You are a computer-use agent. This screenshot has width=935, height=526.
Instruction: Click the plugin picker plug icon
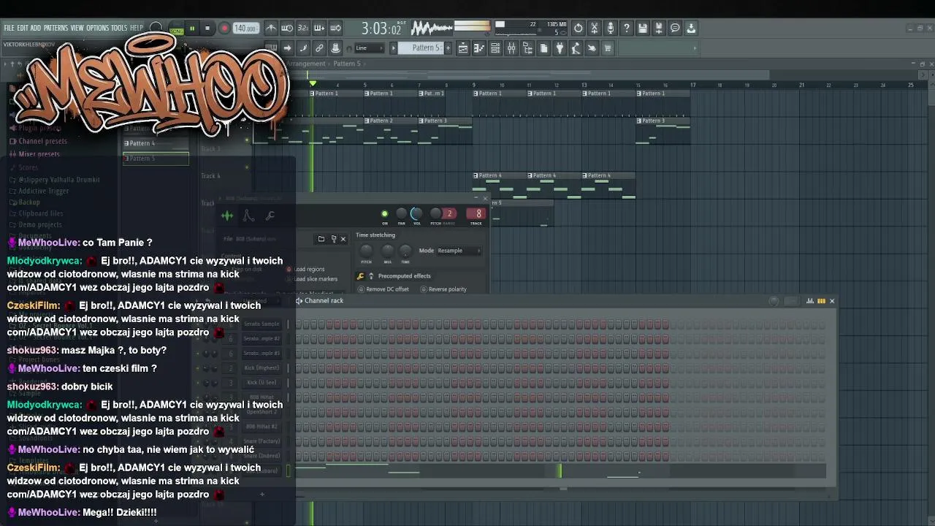(x=560, y=48)
